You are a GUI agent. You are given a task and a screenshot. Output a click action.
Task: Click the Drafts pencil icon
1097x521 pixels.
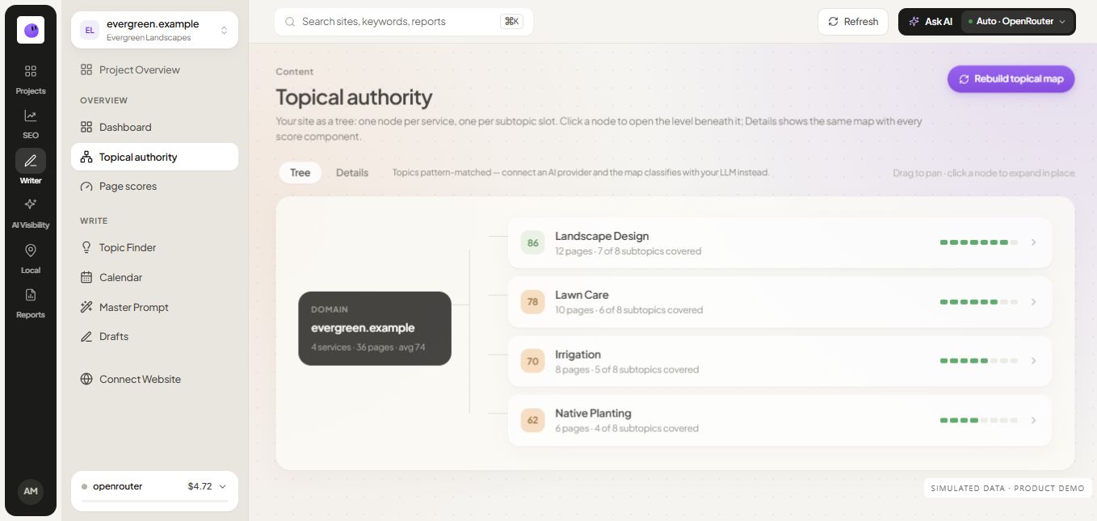click(86, 336)
